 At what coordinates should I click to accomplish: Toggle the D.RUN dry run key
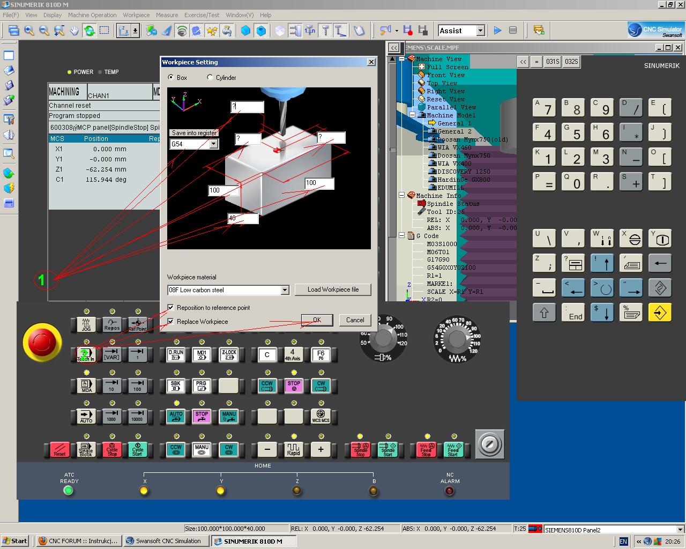[176, 354]
